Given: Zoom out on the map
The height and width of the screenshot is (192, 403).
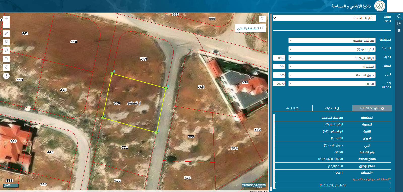Looking at the screenshot, I should point(6,25).
